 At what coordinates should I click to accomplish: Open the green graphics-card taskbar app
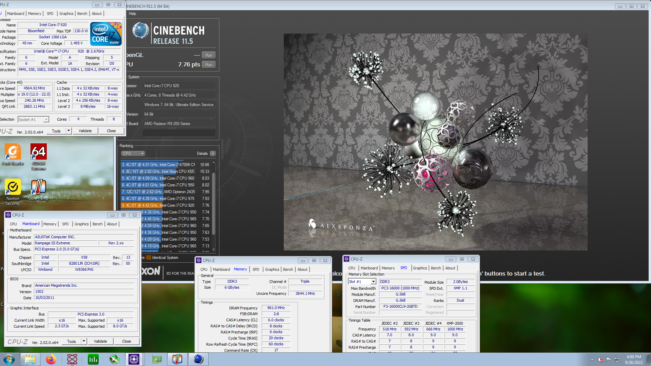157,359
